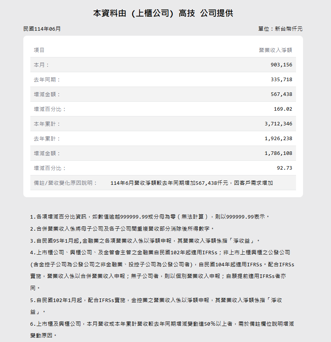This screenshot has height=342, width=331.
Task: Click the remark text ending 因客戶需求增加
Action: [x=192, y=183]
